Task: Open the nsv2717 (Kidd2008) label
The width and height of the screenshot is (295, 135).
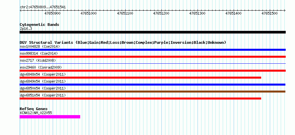Action: point(38,60)
